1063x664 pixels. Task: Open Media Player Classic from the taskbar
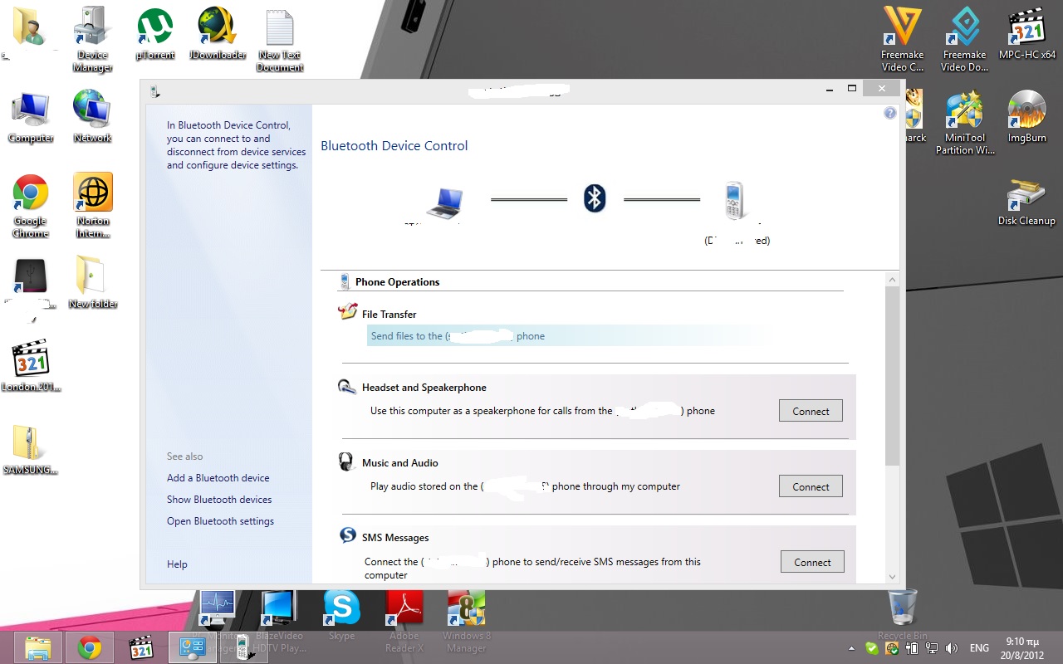[x=141, y=647]
